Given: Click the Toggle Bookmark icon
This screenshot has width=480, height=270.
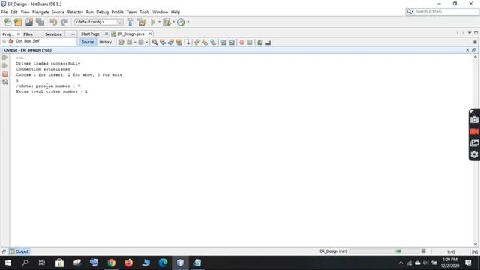Looking at the screenshot, I should coord(213,43).
